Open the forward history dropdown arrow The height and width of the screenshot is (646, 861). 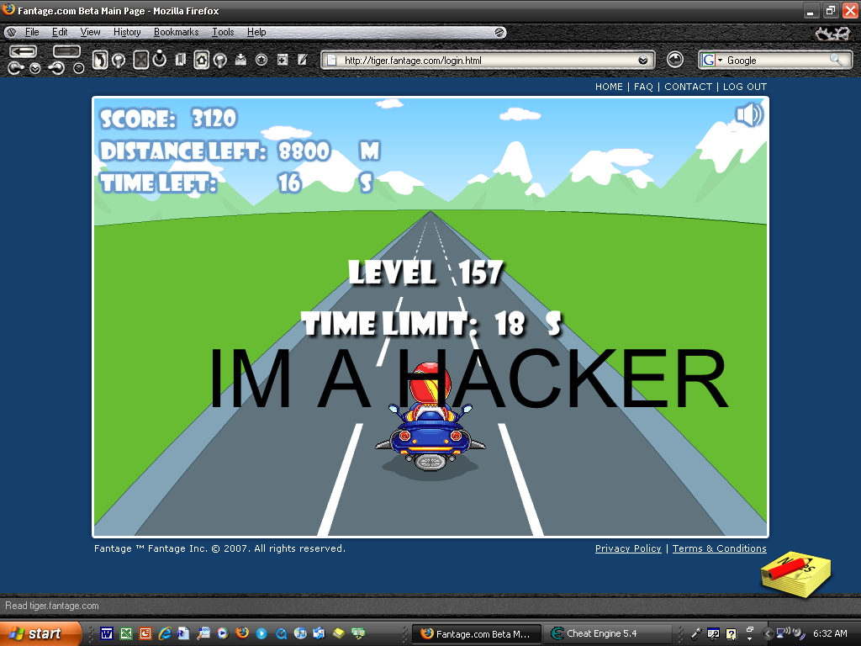[x=79, y=69]
